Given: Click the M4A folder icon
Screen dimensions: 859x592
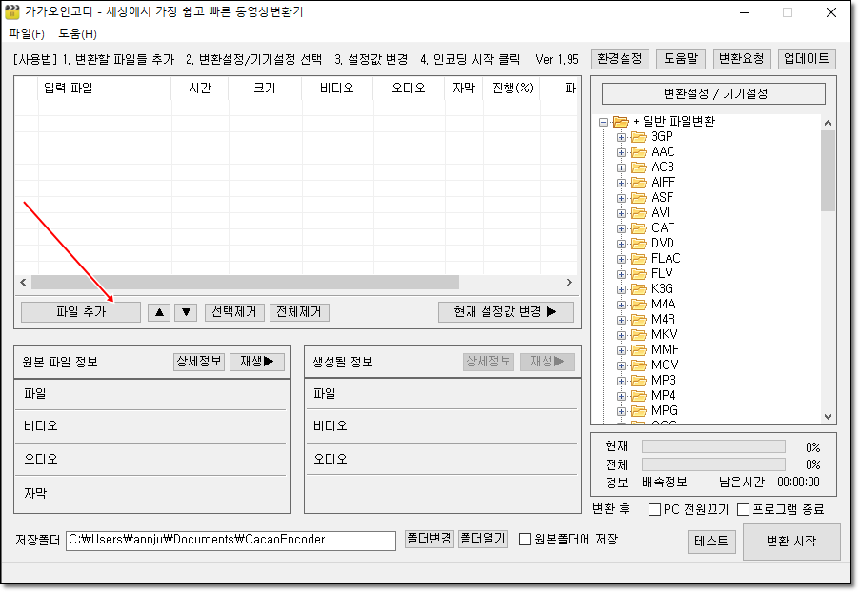Looking at the screenshot, I should tap(639, 305).
